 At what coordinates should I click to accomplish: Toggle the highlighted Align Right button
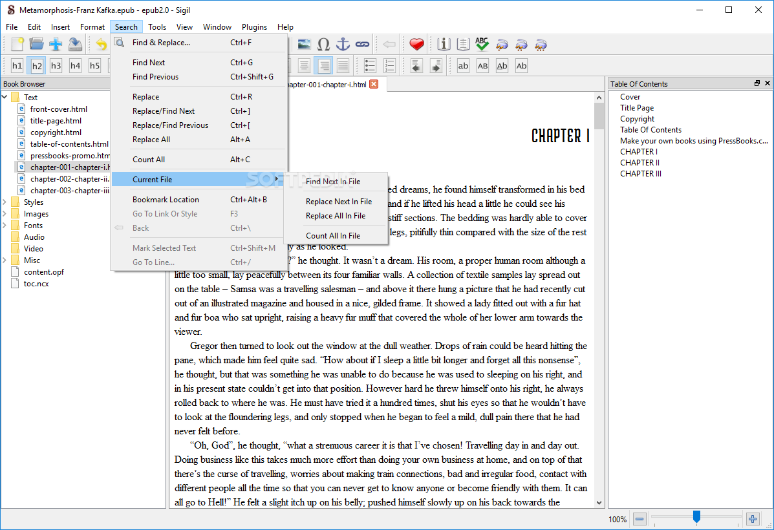[x=324, y=66]
